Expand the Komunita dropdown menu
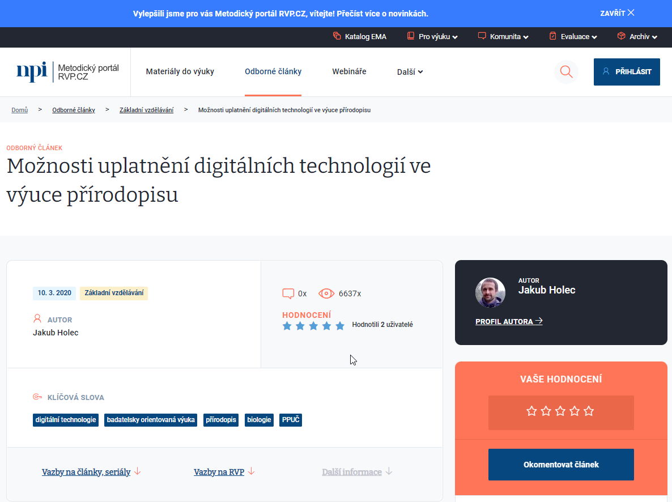 503,36
